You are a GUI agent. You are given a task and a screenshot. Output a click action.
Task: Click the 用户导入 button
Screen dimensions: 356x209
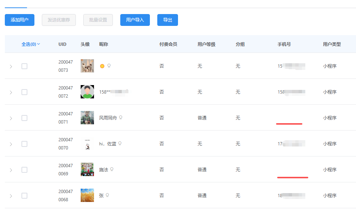135,20
